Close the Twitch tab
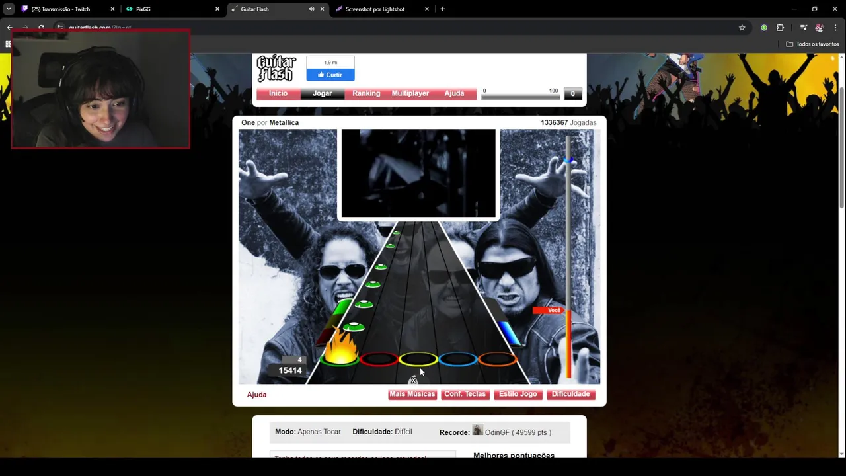846x476 pixels. 112,9
